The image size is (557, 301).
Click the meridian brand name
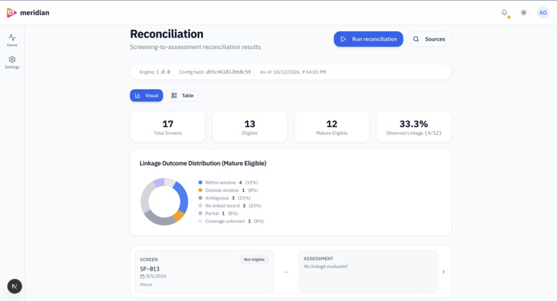35,13
